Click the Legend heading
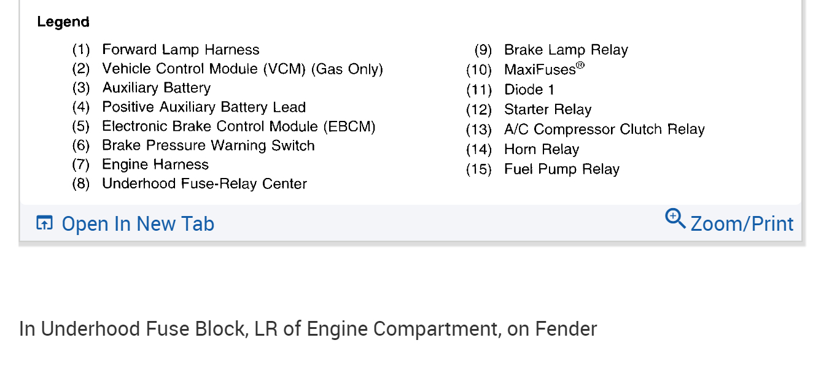This screenshot has width=813, height=367. (x=63, y=22)
